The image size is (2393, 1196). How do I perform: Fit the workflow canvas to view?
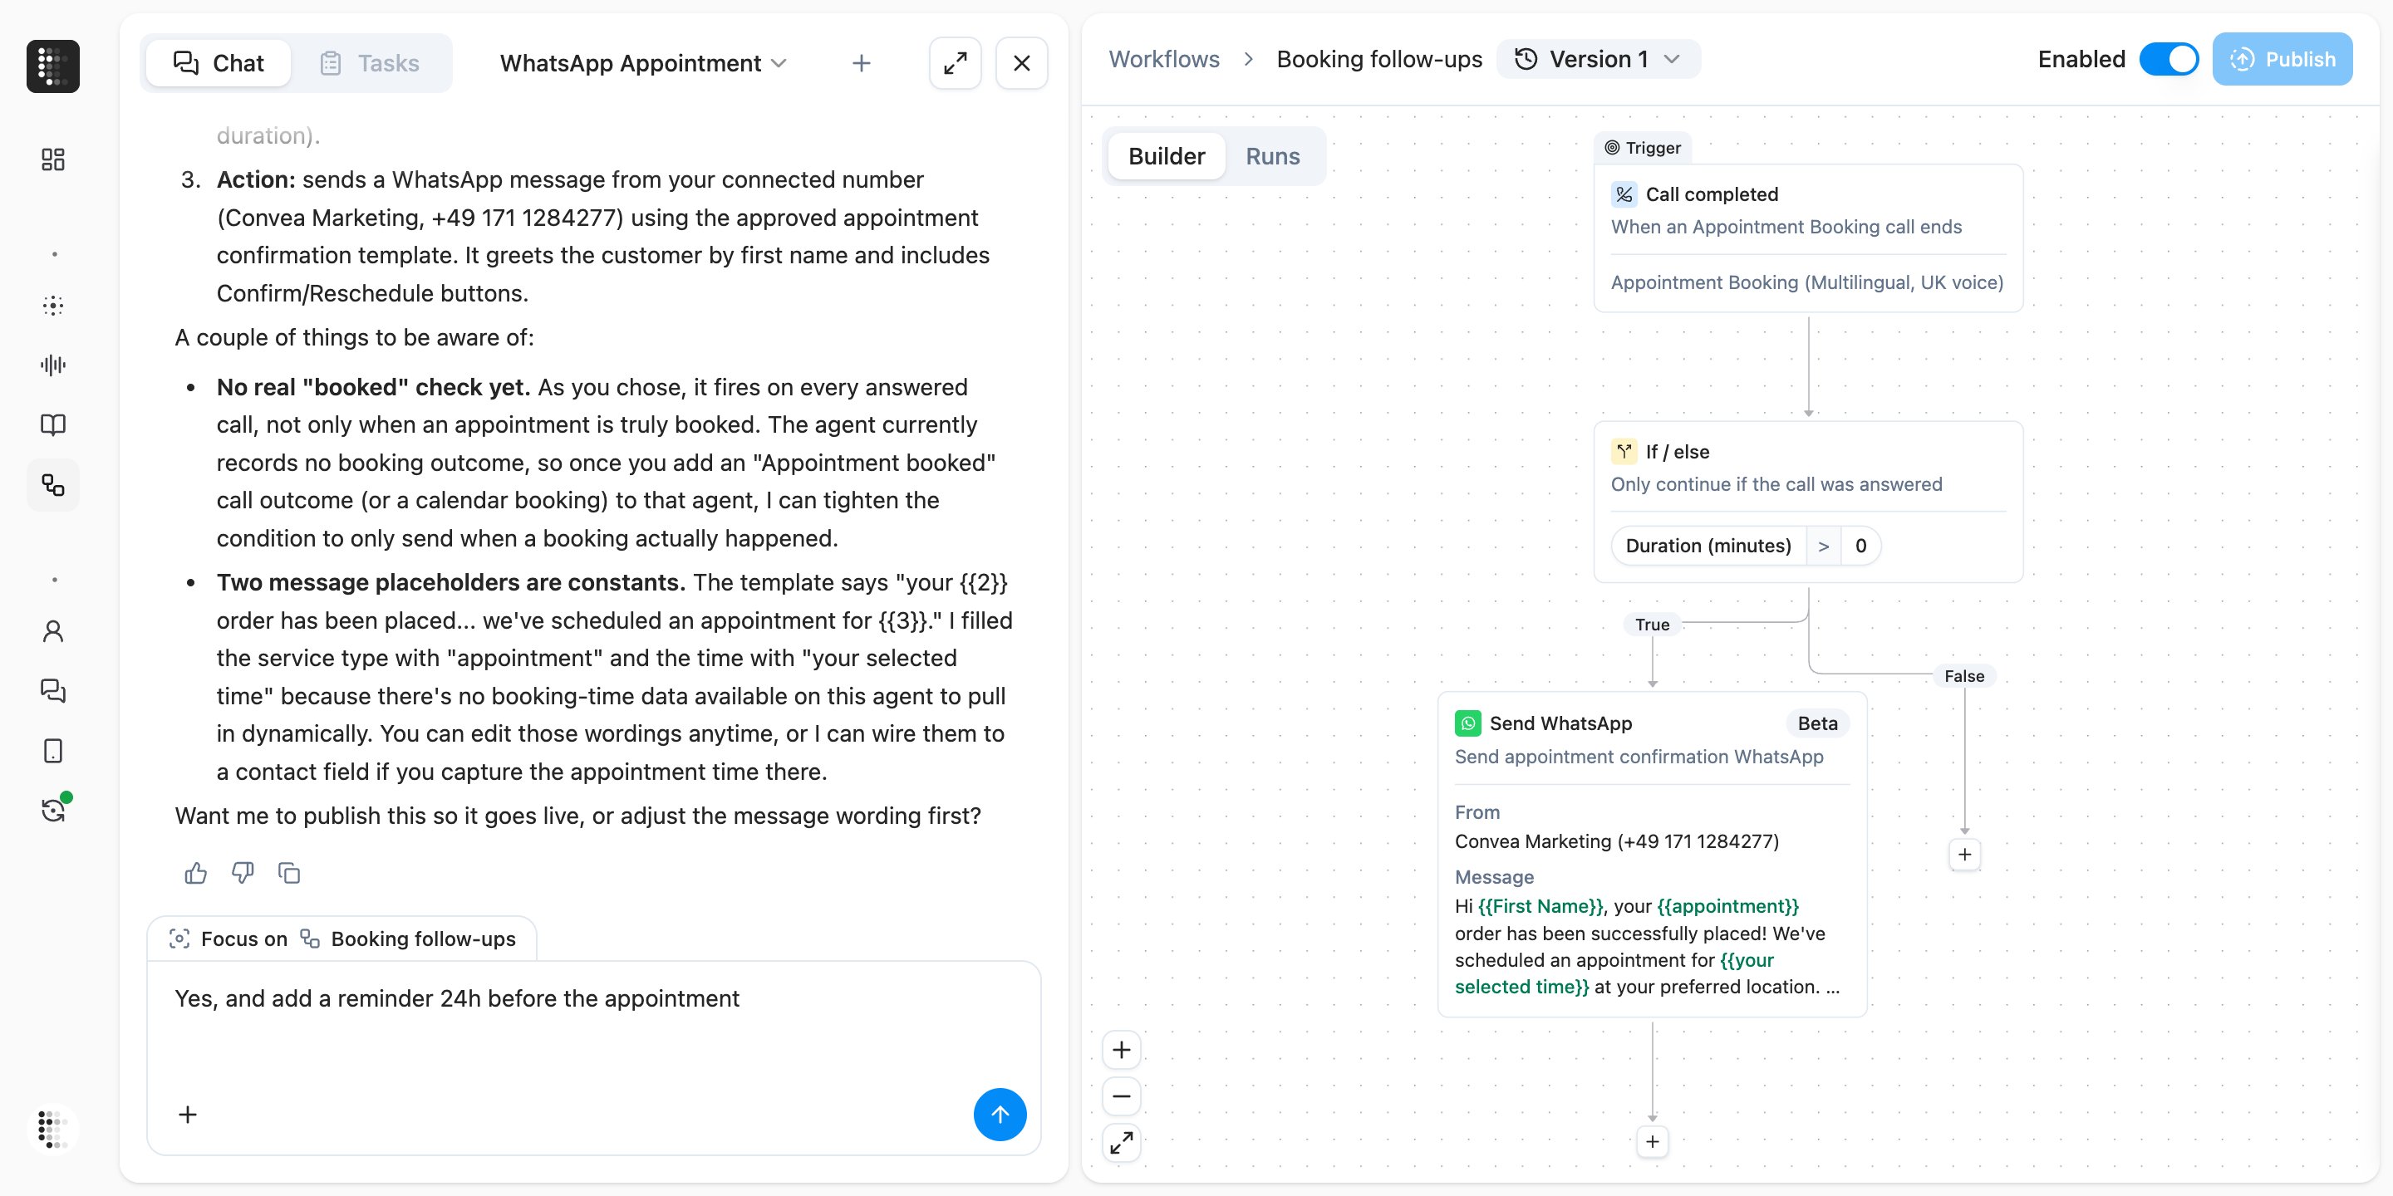[1121, 1143]
